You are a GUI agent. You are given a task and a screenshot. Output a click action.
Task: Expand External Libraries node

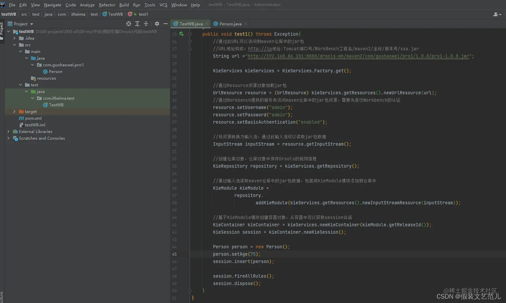pos(8,132)
